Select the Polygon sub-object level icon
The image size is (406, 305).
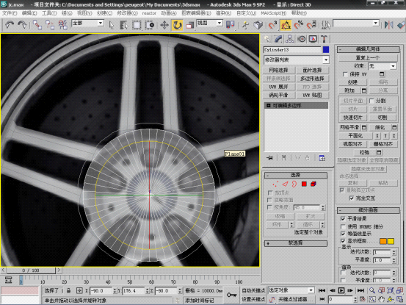tap(304, 184)
